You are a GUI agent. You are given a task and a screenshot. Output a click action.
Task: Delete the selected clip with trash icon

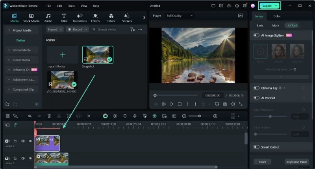coord(49,116)
